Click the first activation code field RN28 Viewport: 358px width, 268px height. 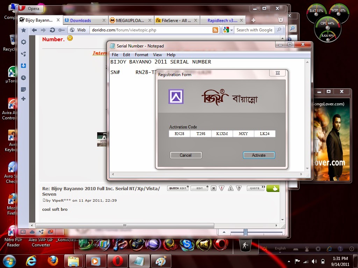[x=179, y=134]
